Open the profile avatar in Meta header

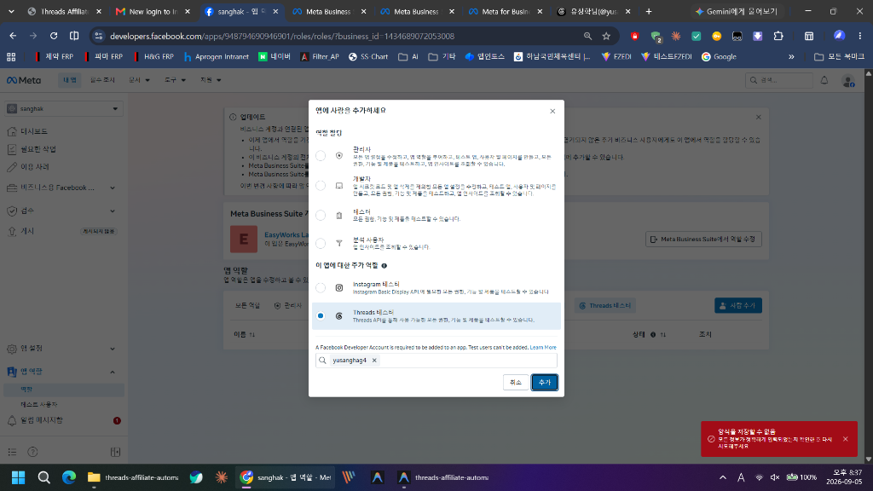click(x=848, y=81)
